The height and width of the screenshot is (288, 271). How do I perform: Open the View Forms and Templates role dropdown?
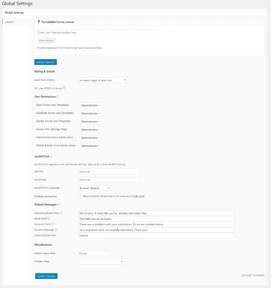[x=91, y=105]
